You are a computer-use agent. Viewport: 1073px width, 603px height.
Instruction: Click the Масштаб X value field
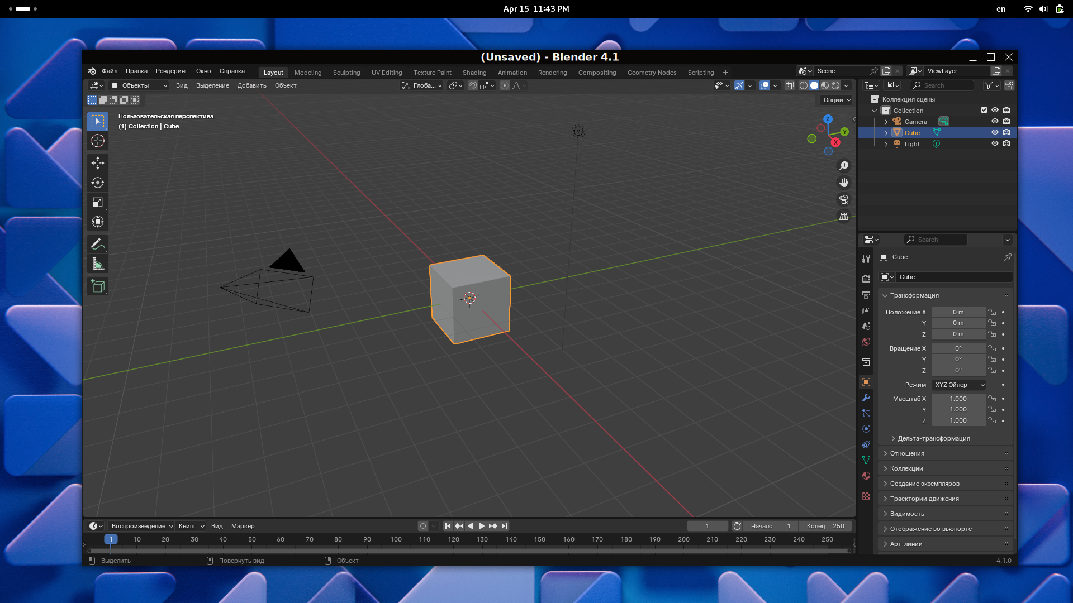(x=958, y=399)
